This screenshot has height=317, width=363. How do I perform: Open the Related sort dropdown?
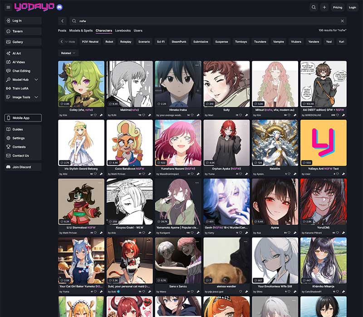(68, 53)
